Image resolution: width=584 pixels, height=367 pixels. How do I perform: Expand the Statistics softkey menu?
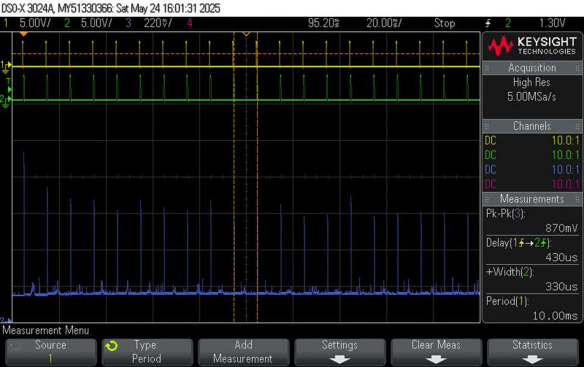point(532,359)
